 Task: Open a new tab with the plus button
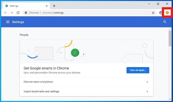point(54,6)
